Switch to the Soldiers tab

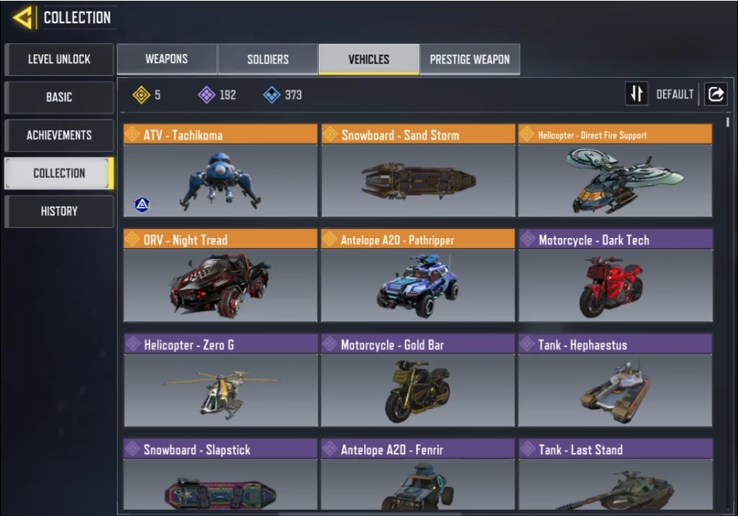point(268,59)
